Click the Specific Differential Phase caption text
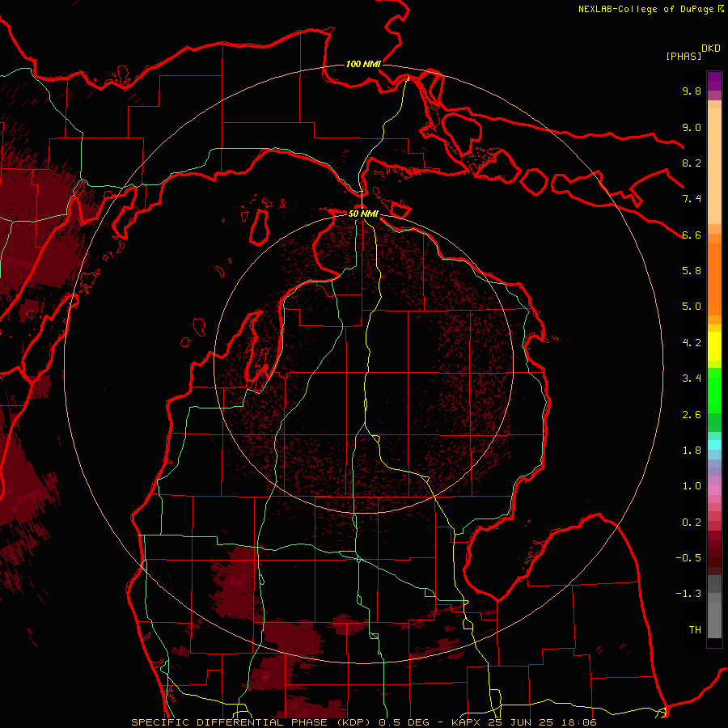 click(363, 722)
